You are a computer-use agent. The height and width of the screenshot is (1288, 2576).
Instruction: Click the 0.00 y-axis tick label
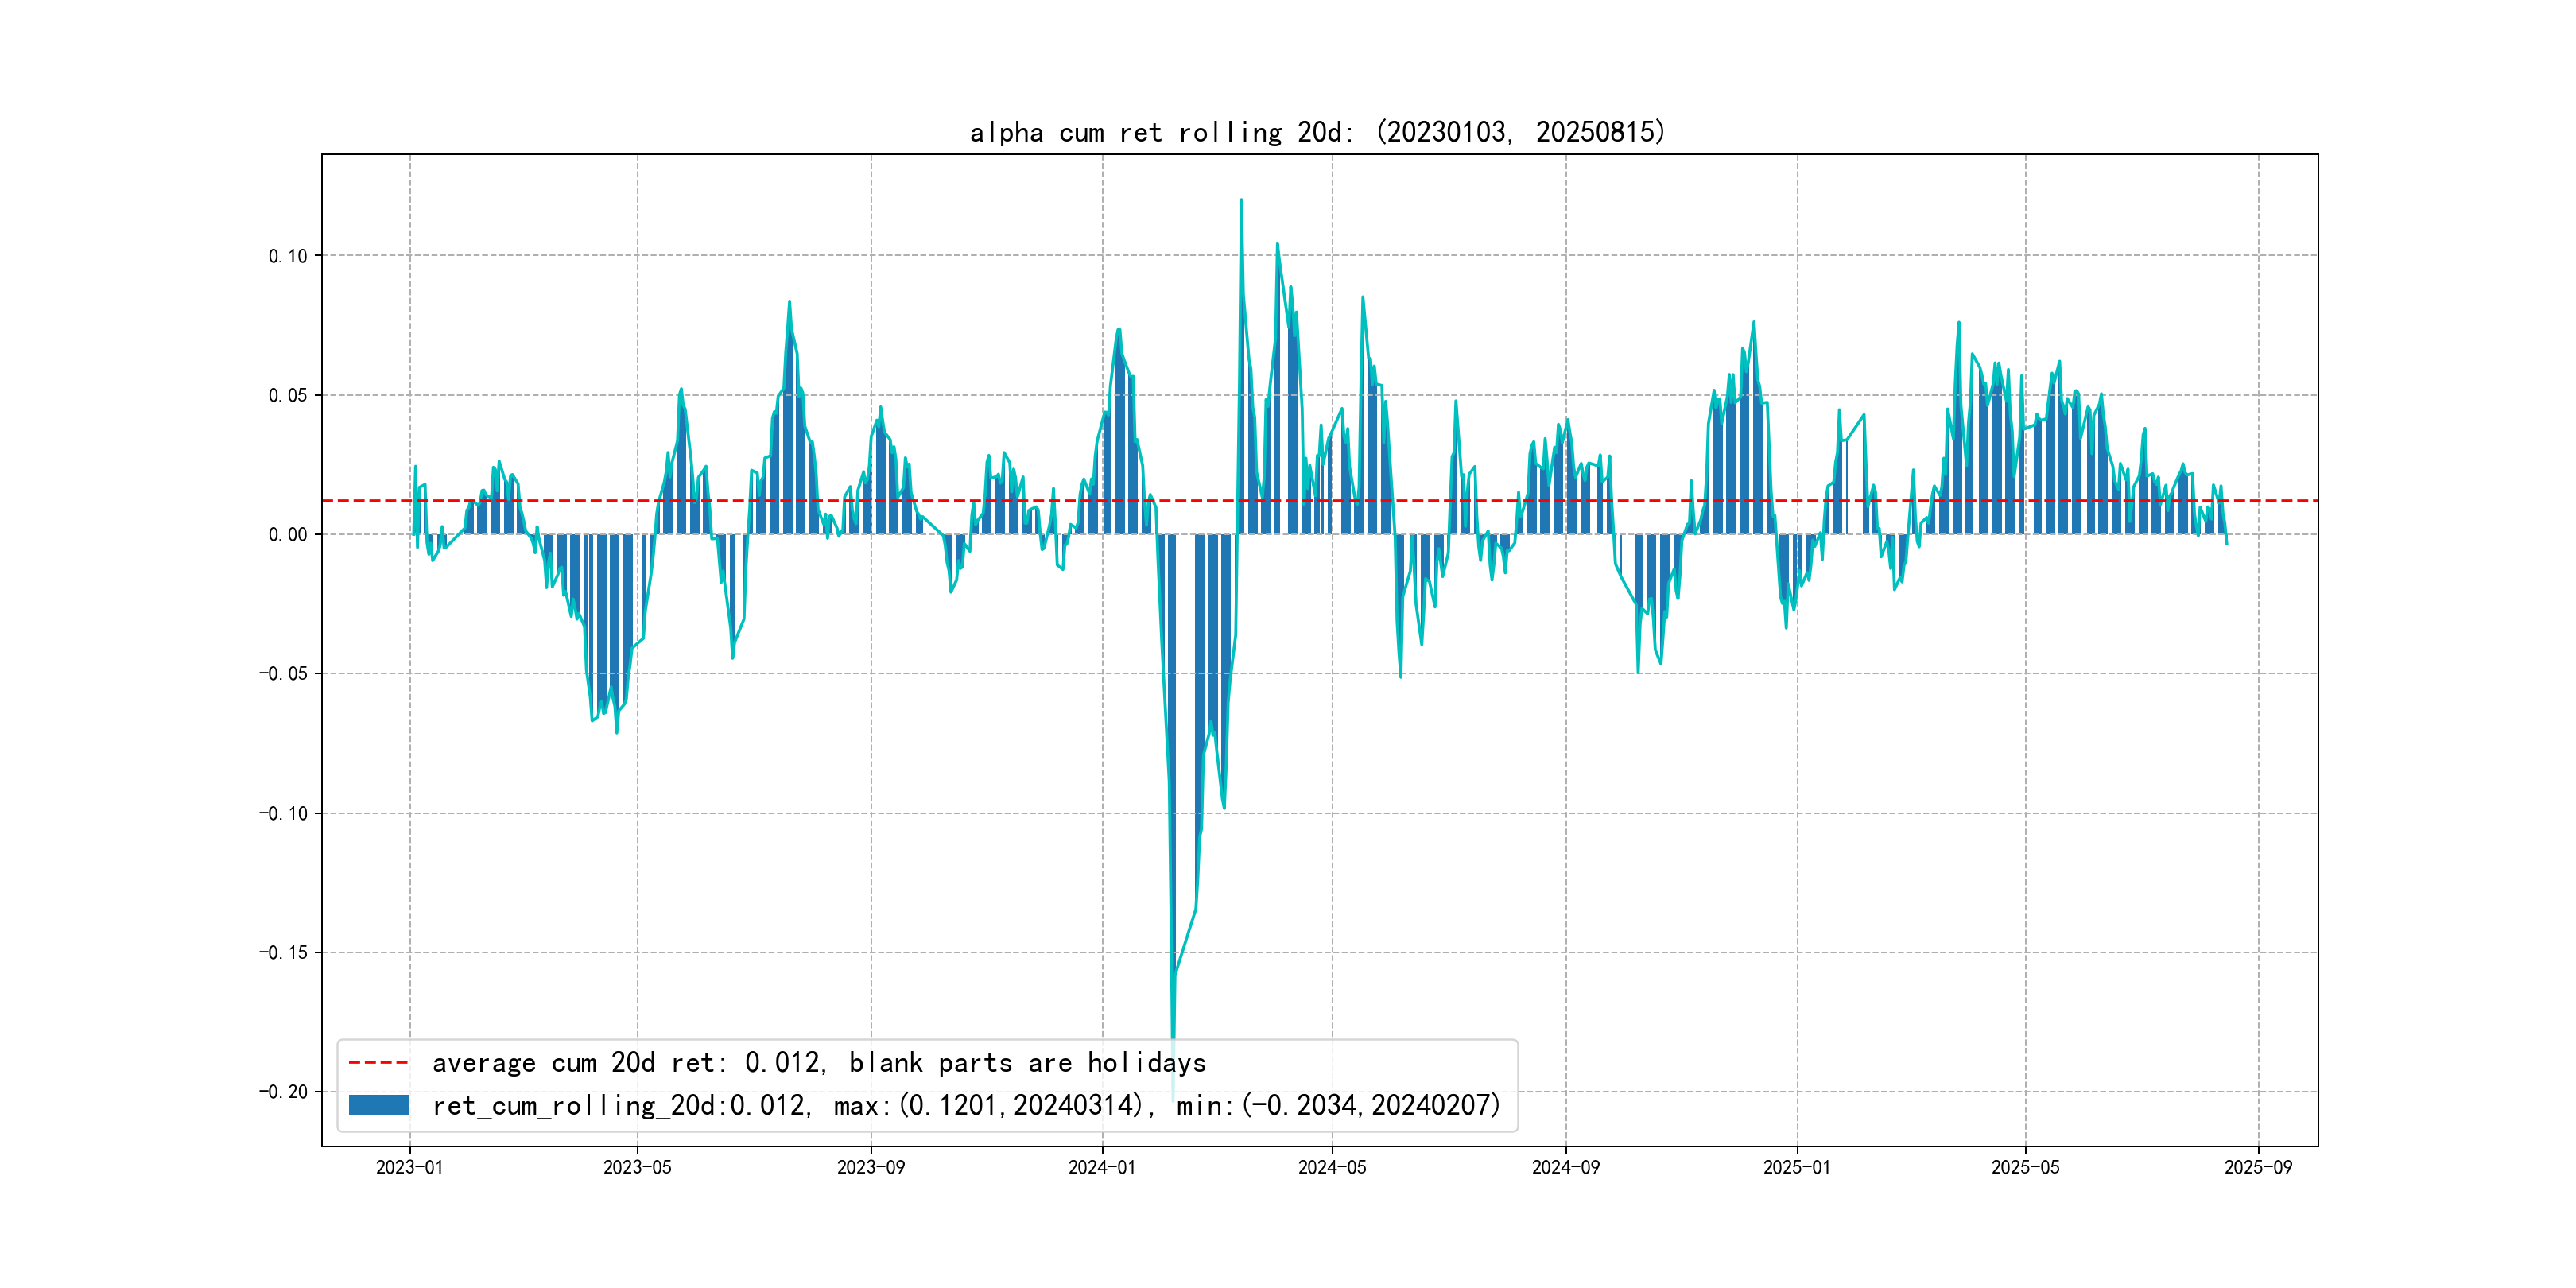pyautogui.click(x=287, y=535)
